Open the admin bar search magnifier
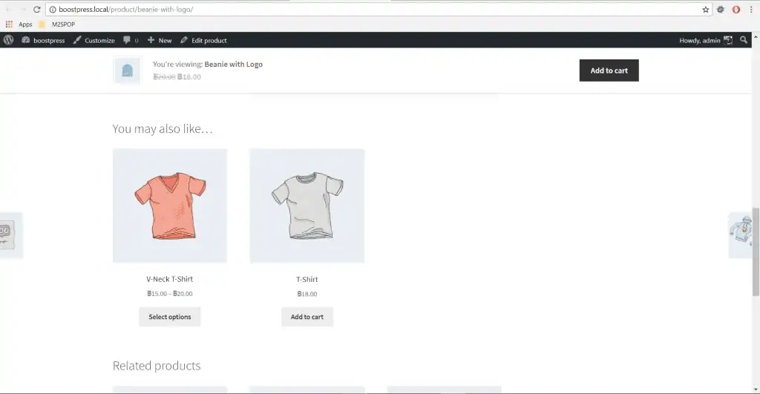Image resolution: width=760 pixels, height=394 pixels. (x=744, y=40)
